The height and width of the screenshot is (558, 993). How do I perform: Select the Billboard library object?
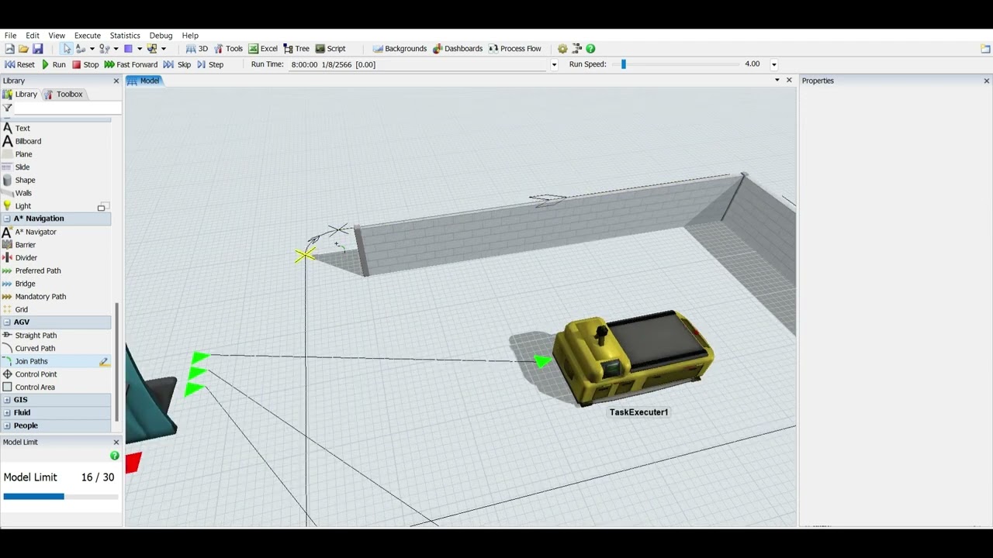click(x=28, y=141)
